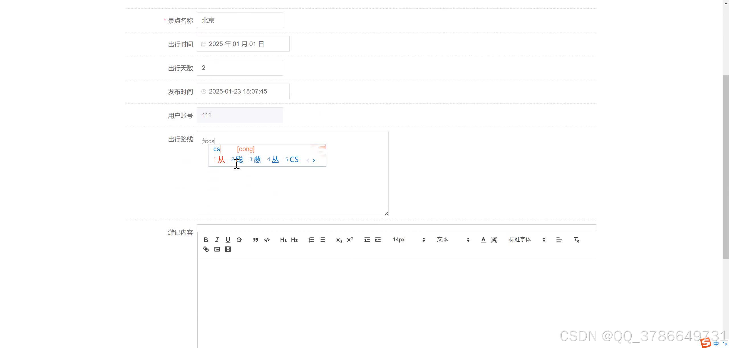
Task: Click the clock icon in 发布时间 field
Action: (x=204, y=92)
